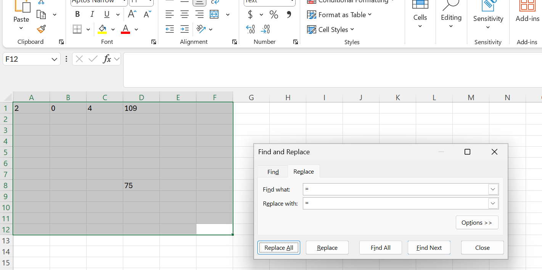Open Clipboard dialog launcher
542x270 pixels.
(61, 42)
